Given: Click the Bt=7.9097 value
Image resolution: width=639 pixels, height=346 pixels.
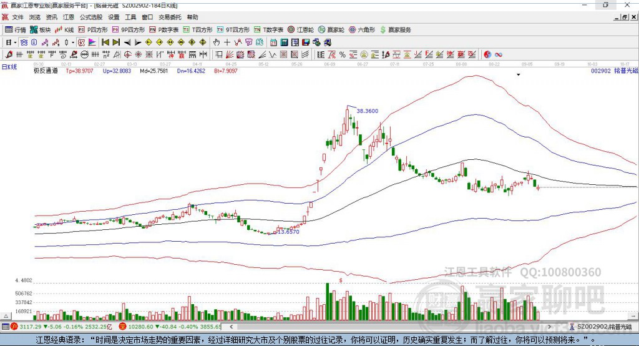Looking at the screenshot, I should pos(226,71).
